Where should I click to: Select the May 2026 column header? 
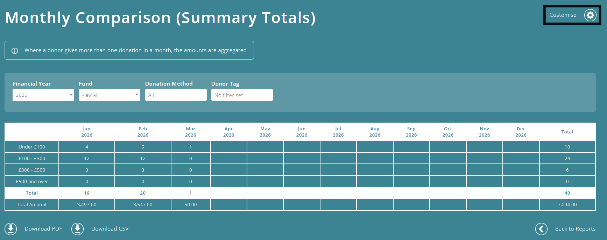pos(265,132)
